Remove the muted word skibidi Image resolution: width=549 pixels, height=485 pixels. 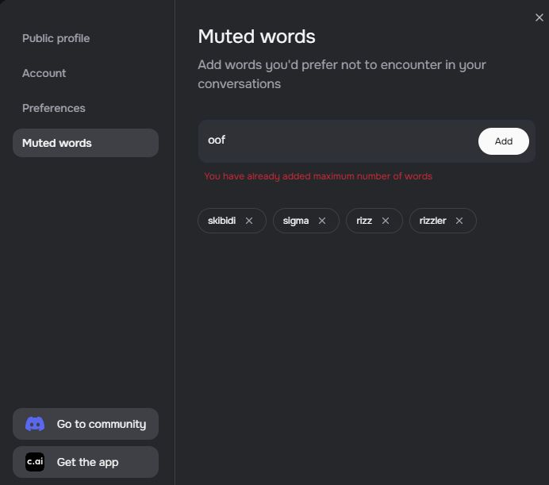point(249,221)
